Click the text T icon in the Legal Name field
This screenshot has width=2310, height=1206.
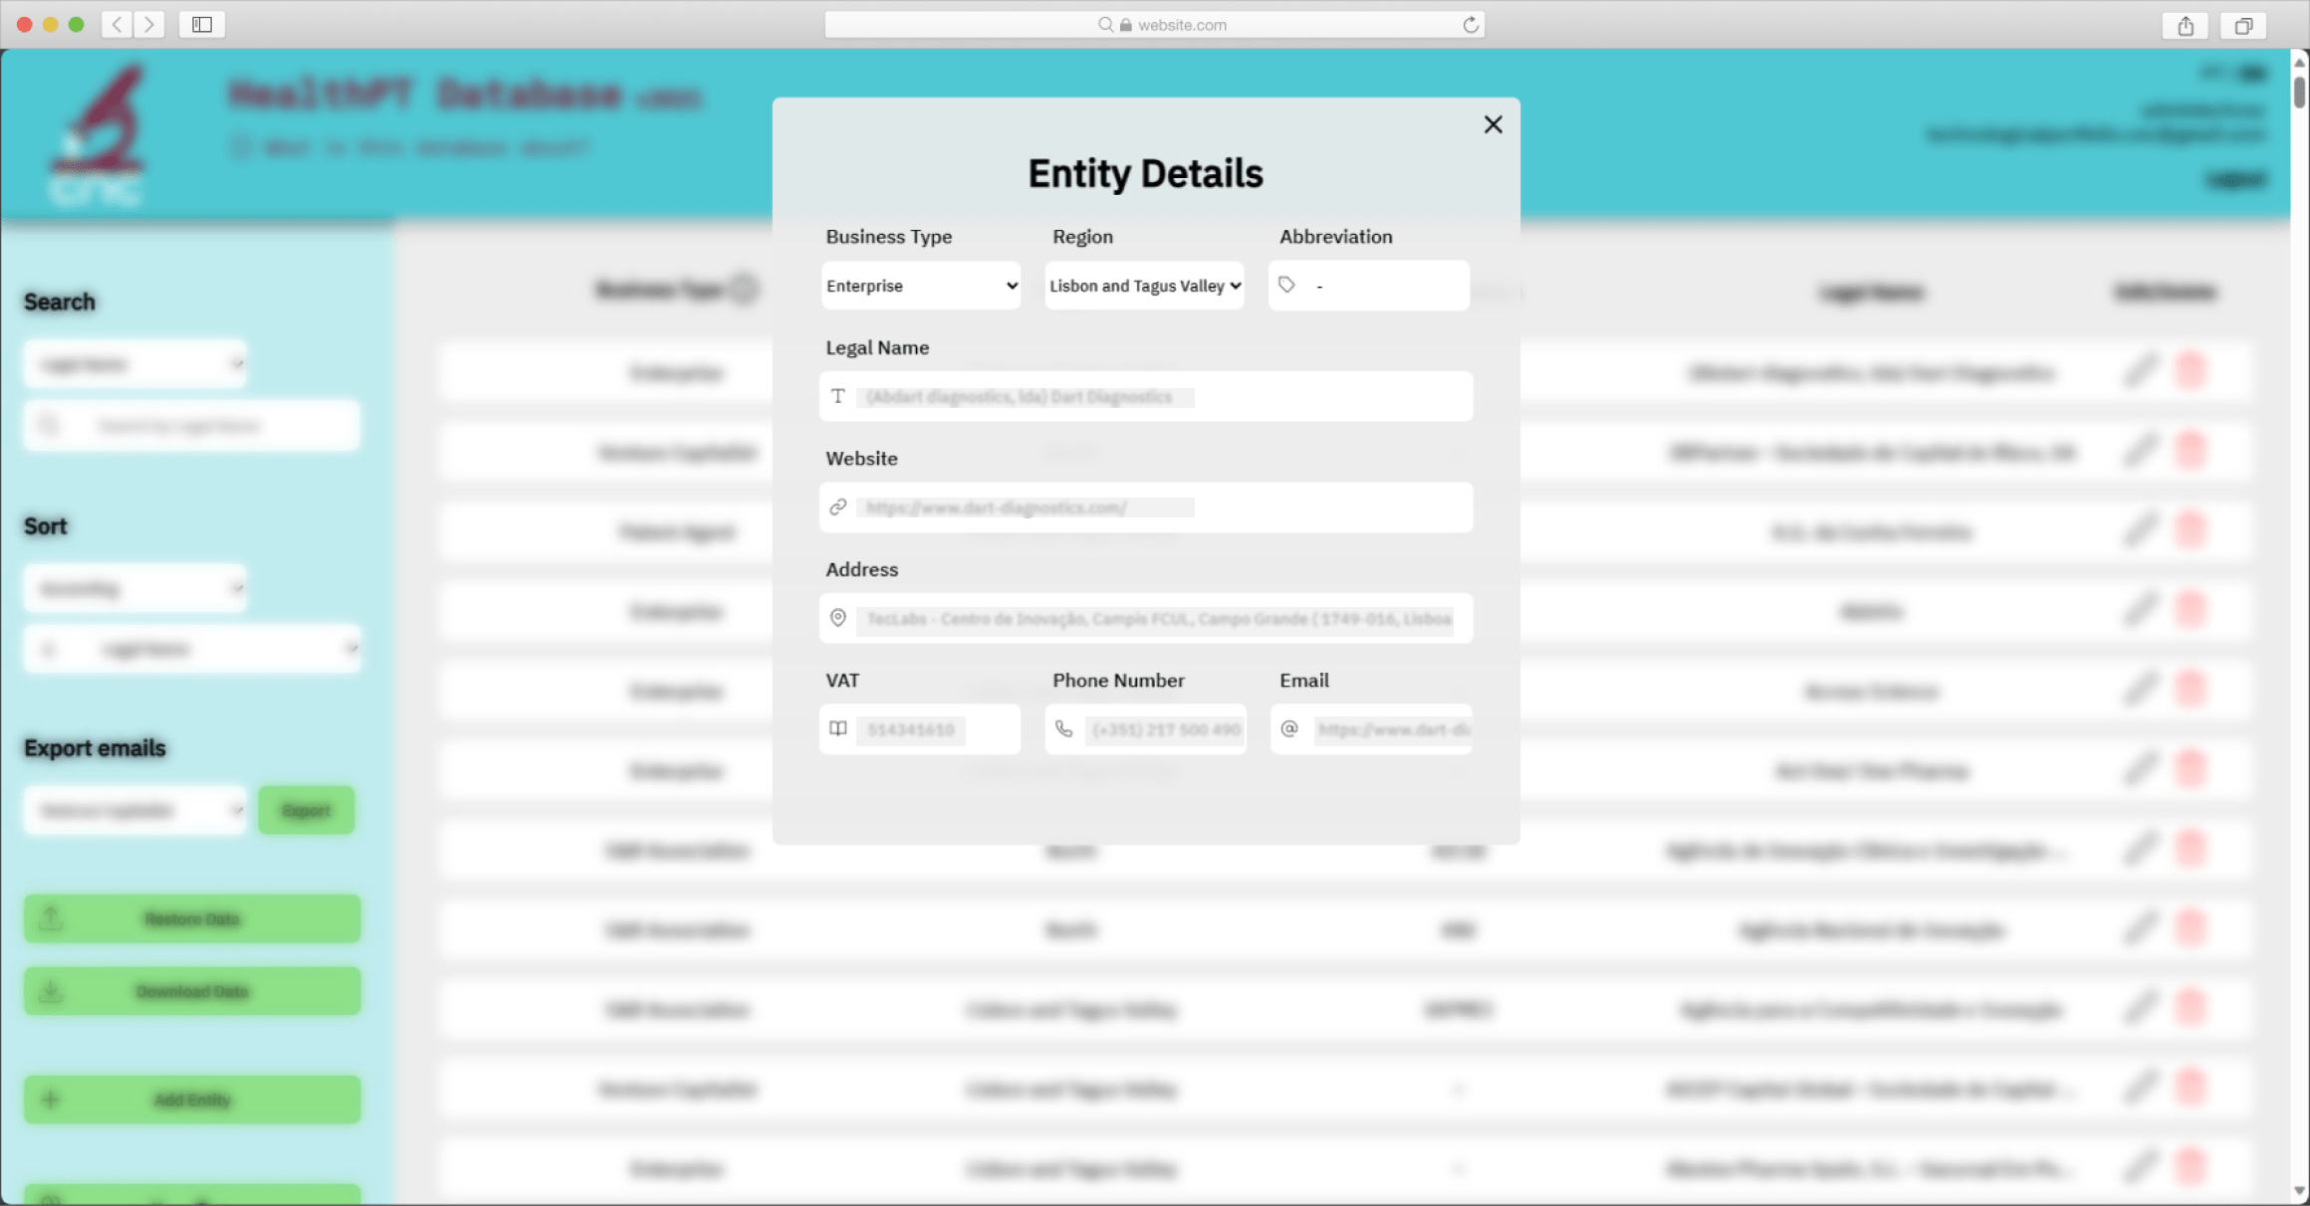(x=838, y=396)
